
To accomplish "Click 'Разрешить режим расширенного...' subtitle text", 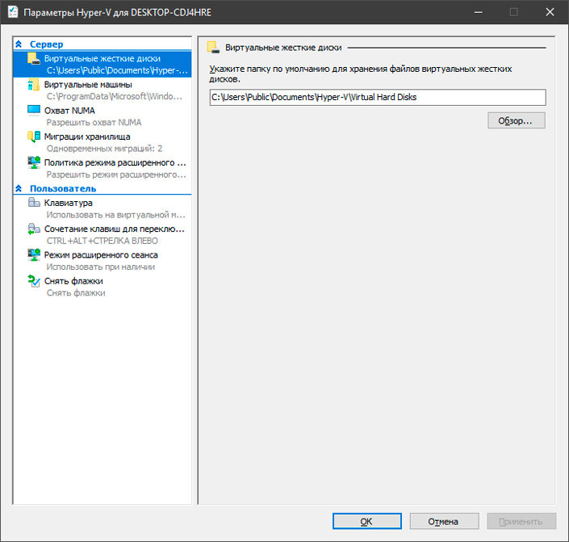I will pyautogui.click(x=116, y=174).
